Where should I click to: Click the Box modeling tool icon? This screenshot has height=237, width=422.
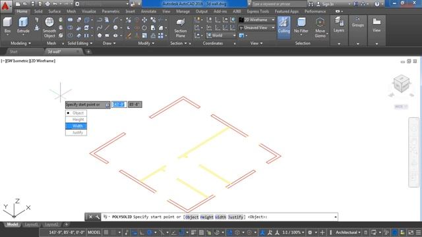[x=7, y=22]
